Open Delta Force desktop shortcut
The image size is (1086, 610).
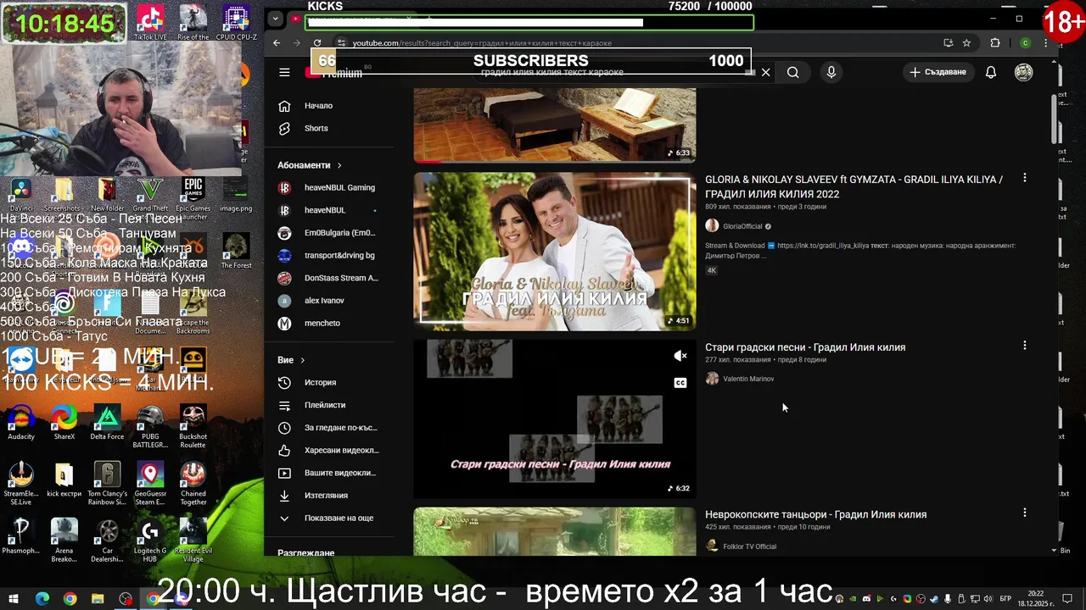(107, 424)
